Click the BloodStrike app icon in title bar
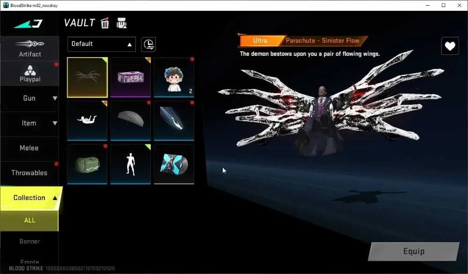The image size is (468, 274). pyautogui.click(x=6, y=5)
